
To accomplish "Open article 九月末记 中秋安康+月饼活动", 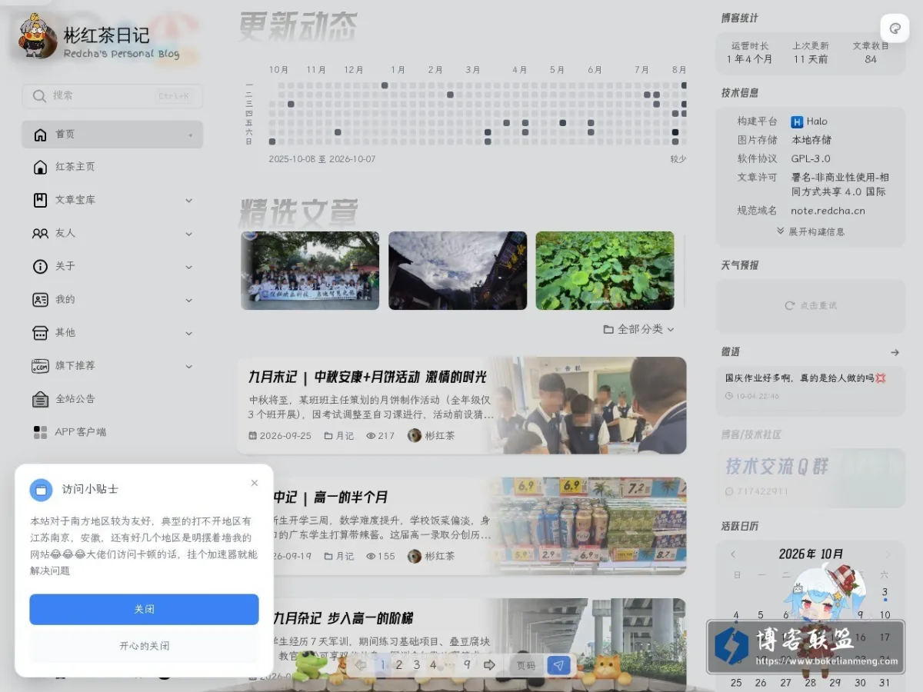I will pyautogui.click(x=368, y=377).
